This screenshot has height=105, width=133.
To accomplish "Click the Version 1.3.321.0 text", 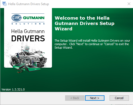I will (13, 89).
